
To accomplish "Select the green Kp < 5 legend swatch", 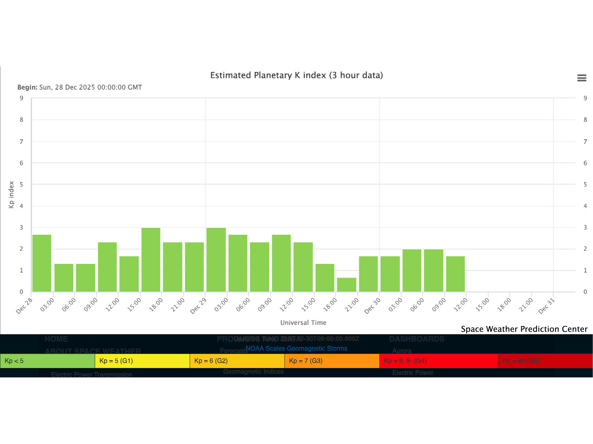I will coord(47,361).
